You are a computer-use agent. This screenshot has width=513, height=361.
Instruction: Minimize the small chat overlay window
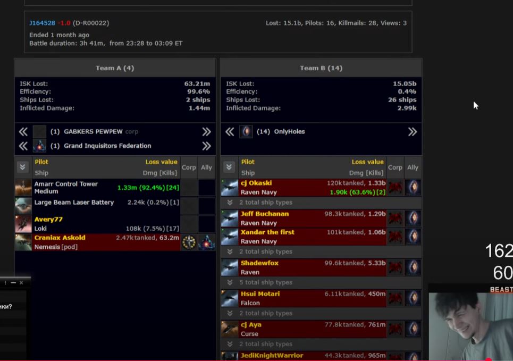pos(13,282)
